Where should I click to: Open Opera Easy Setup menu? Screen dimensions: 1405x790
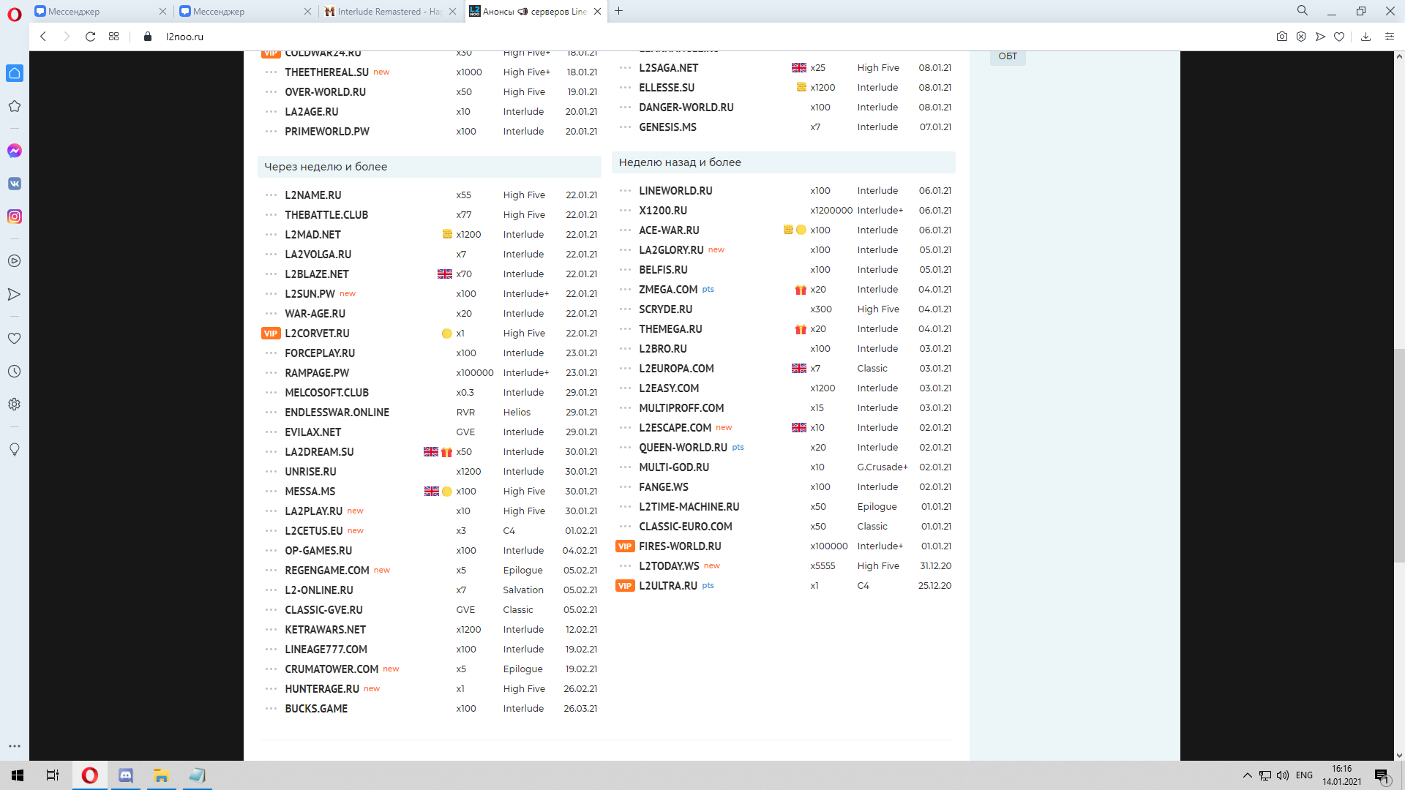(1389, 37)
